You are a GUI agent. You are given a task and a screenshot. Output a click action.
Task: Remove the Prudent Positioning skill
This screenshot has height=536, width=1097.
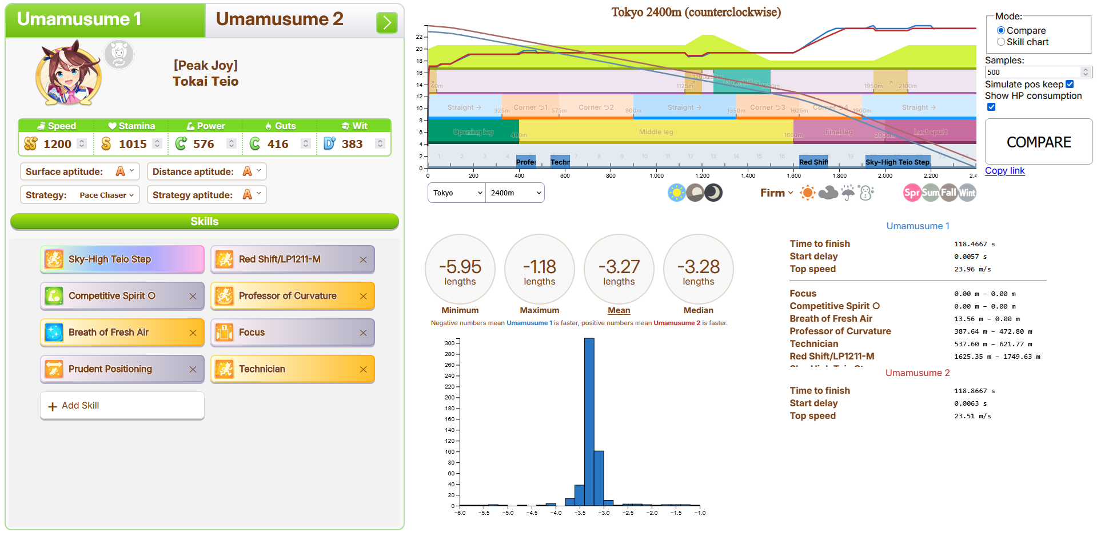(193, 369)
